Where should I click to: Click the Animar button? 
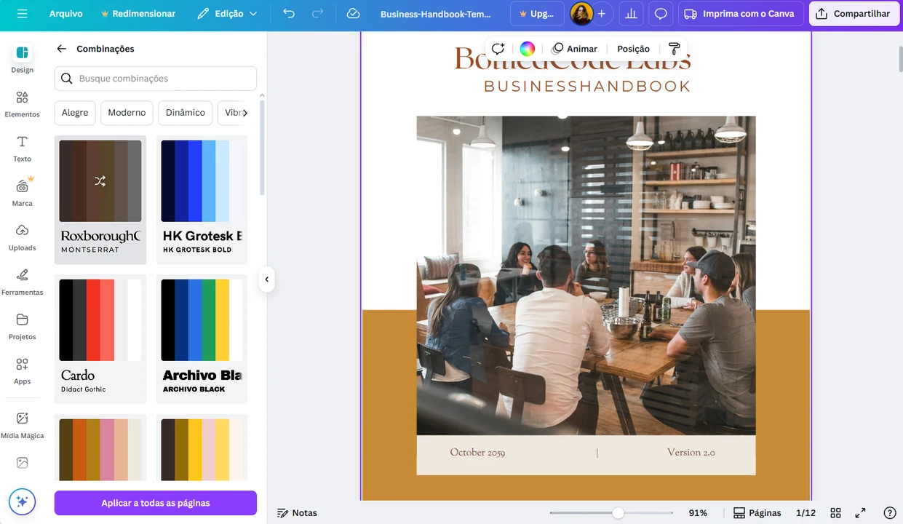[x=575, y=49]
